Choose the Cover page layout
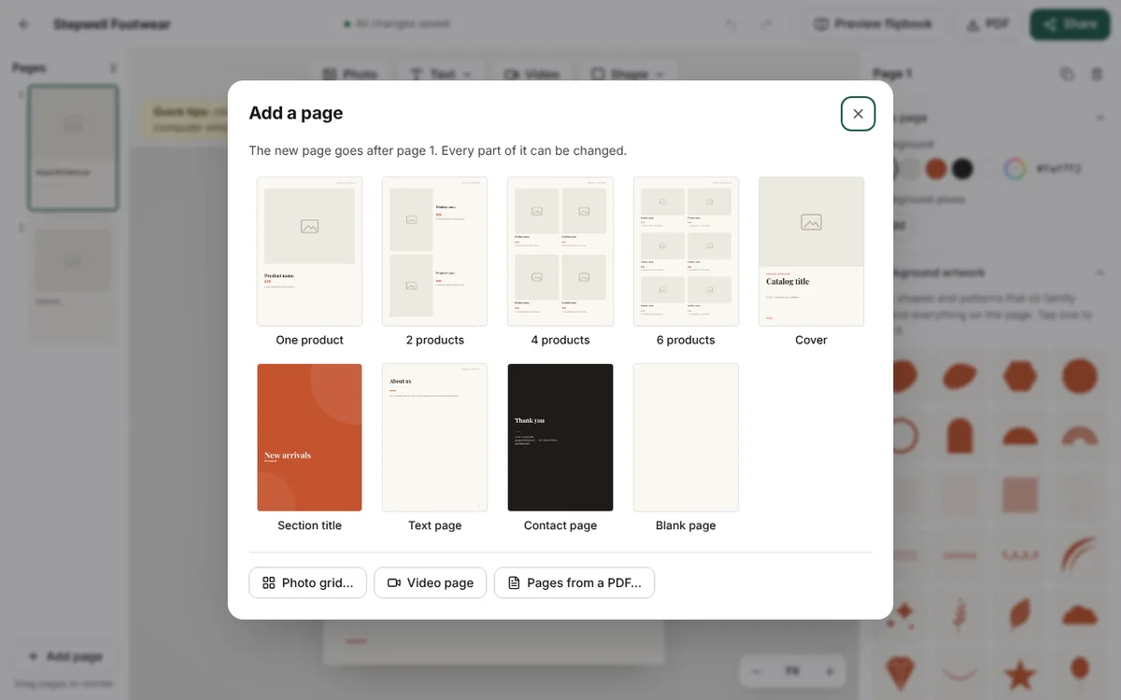This screenshot has height=700, width=1121. pos(811,251)
